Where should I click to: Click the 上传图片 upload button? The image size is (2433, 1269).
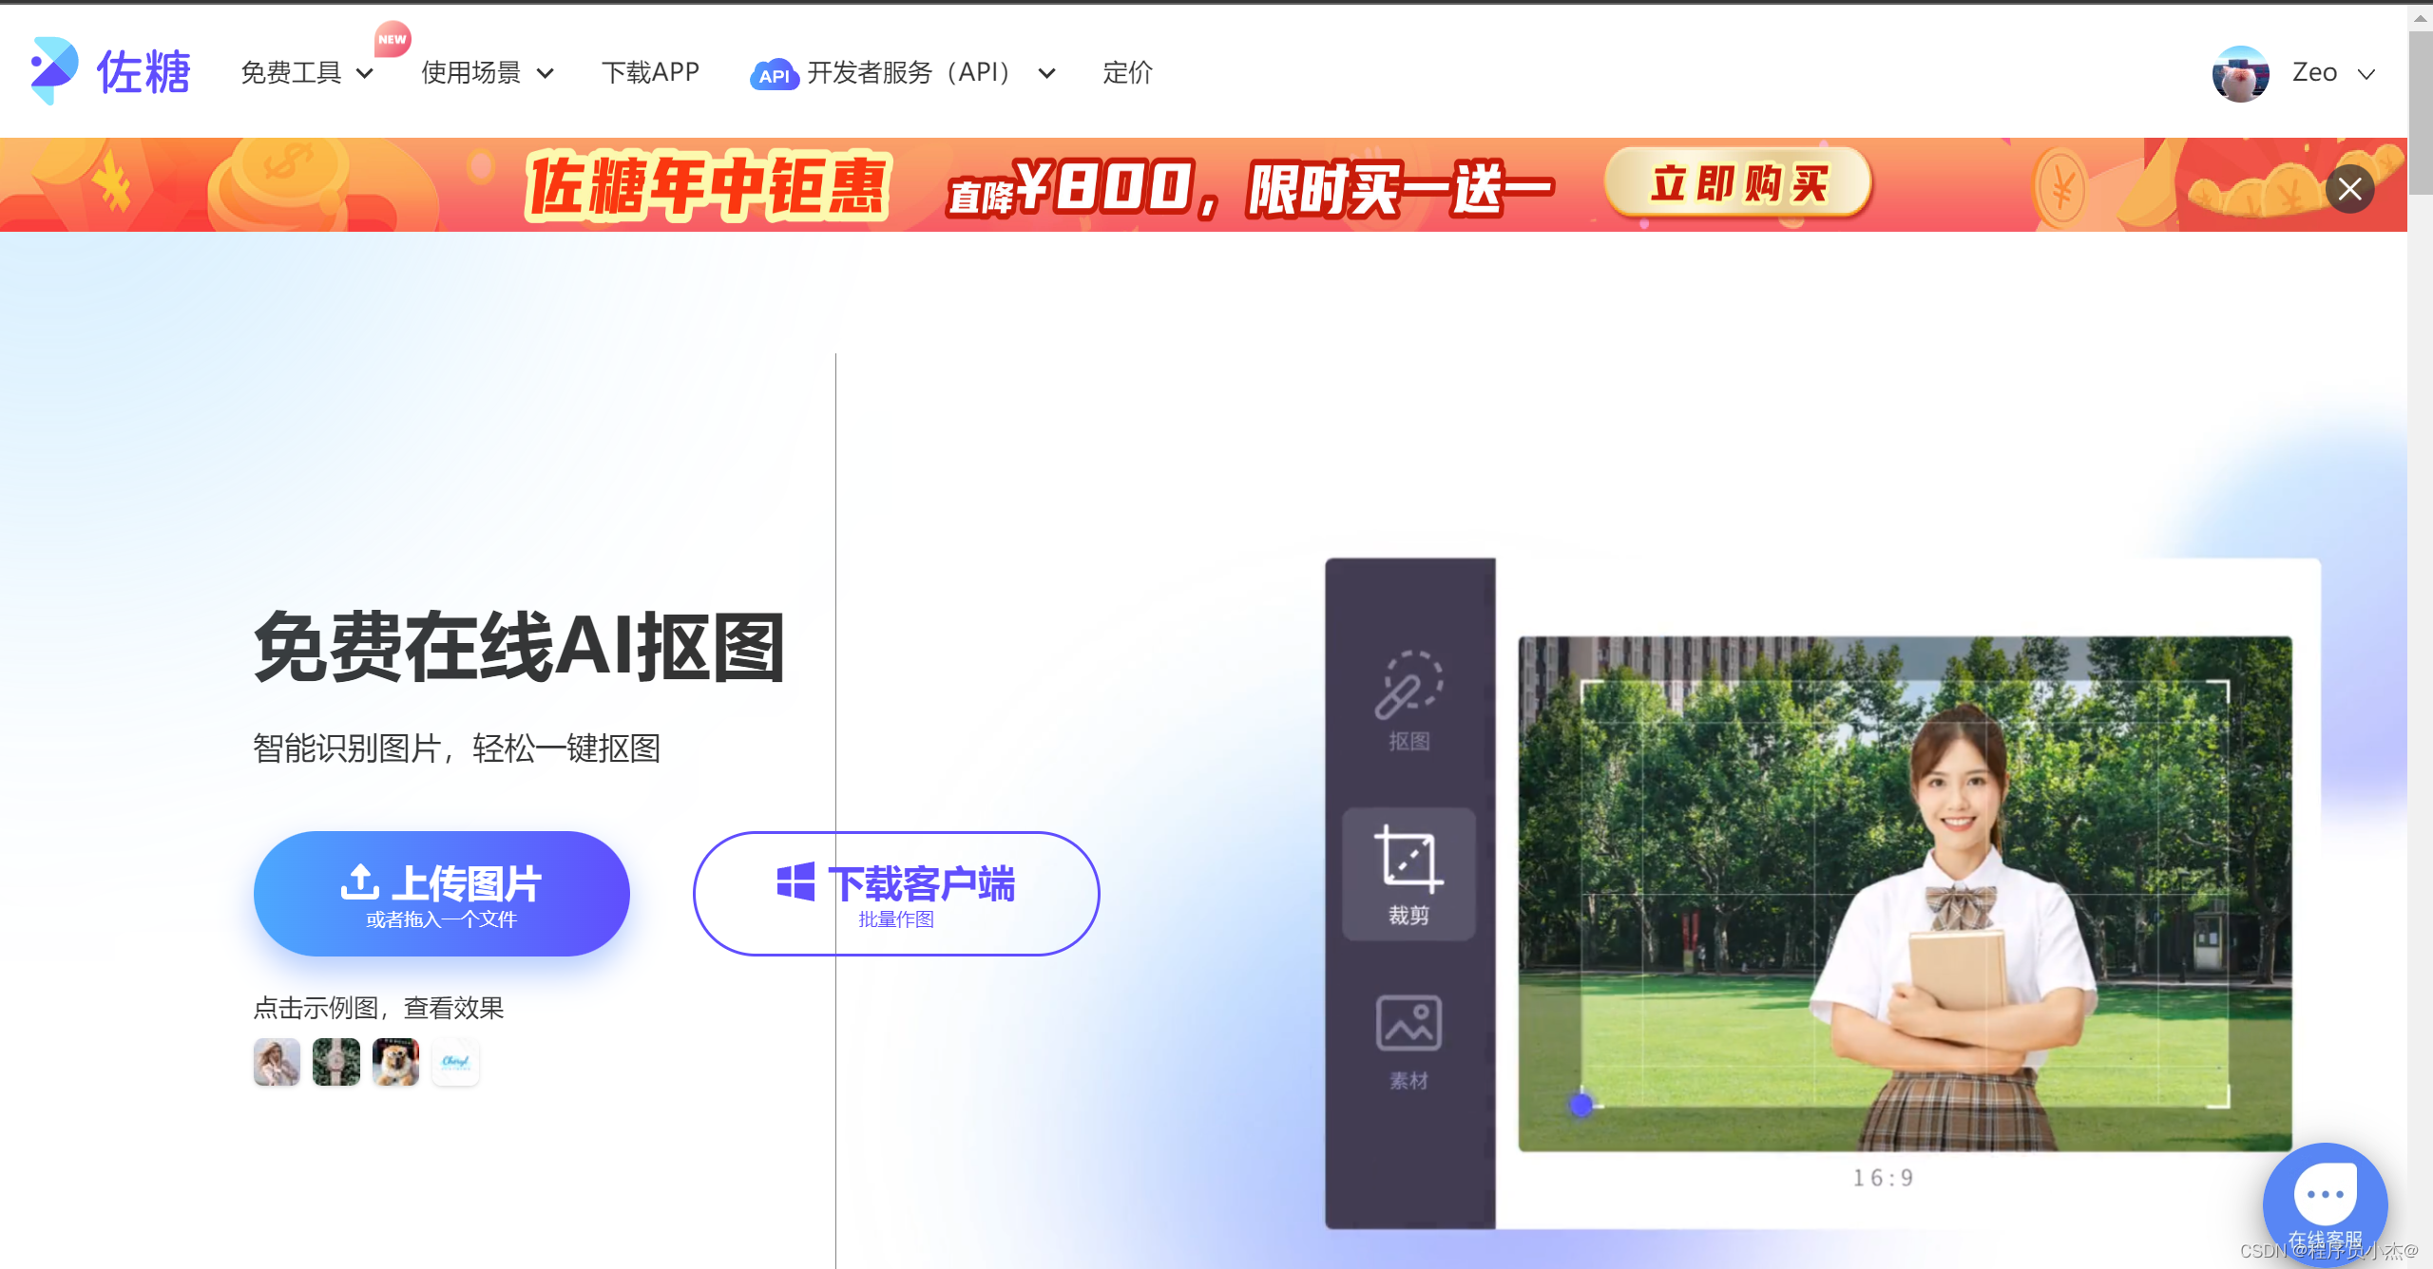click(441, 893)
